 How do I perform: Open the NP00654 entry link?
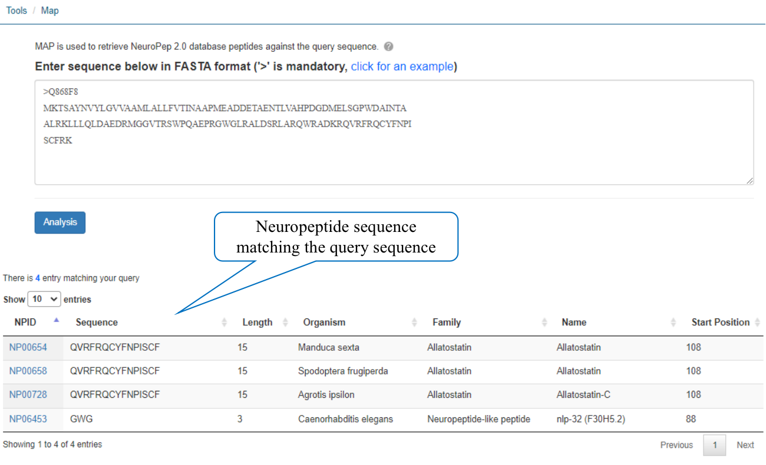(x=28, y=347)
